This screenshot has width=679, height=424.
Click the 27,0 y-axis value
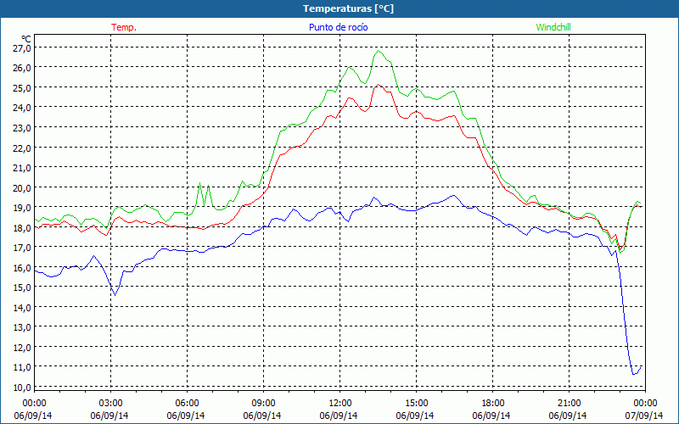click(x=21, y=47)
